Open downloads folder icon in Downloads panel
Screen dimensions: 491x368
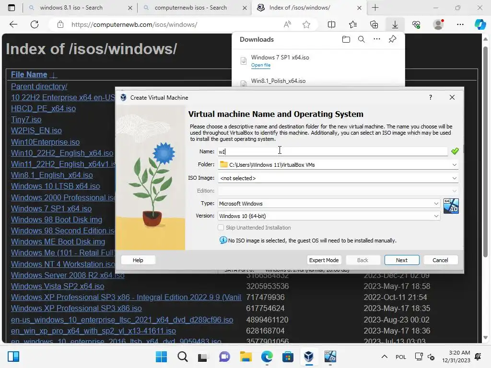coord(346,39)
